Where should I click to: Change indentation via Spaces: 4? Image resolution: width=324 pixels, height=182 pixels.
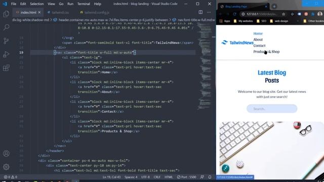pos(131,177)
